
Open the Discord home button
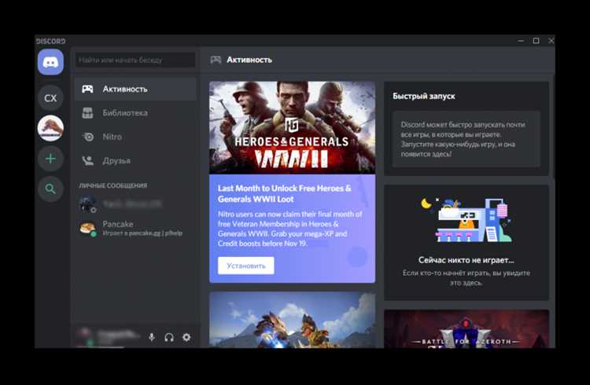point(50,61)
